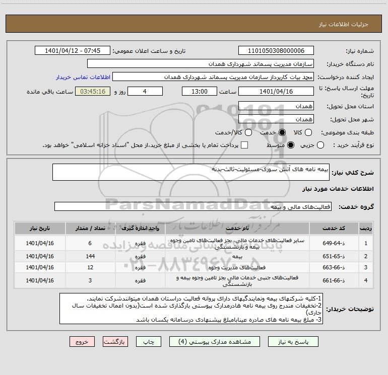Screen dimensions: 388x375
Task: Click the کد خدمت column header
Action: (334, 228)
